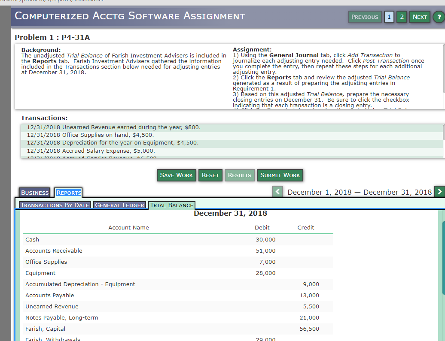Open the help question mark icon
This screenshot has height=341, width=445.
pyautogui.click(x=439, y=17)
